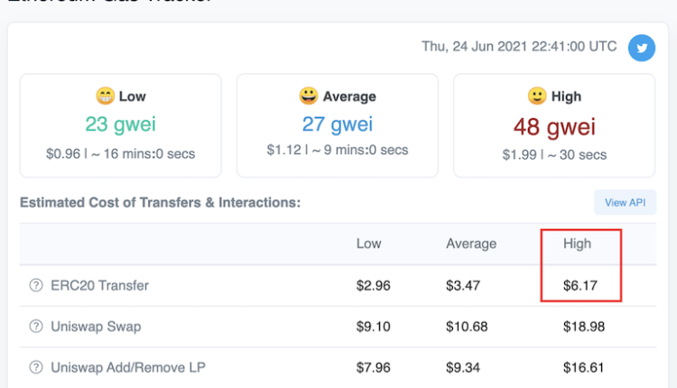Click the $6.17 ERC20 high cost
The width and height of the screenshot is (677, 388).
click(x=579, y=285)
